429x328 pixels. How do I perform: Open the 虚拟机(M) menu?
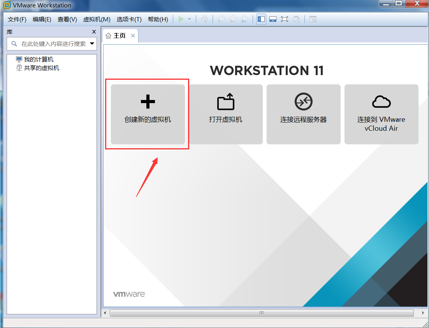tap(97, 19)
